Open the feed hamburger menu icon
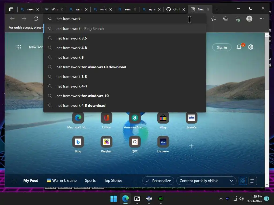Screen dimensions: 274x205 14,181
